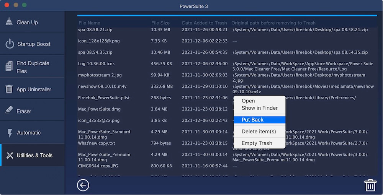The width and height of the screenshot is (383, 195).
Task: Click the 456.35 KB size cell
Action: [161, 63]
